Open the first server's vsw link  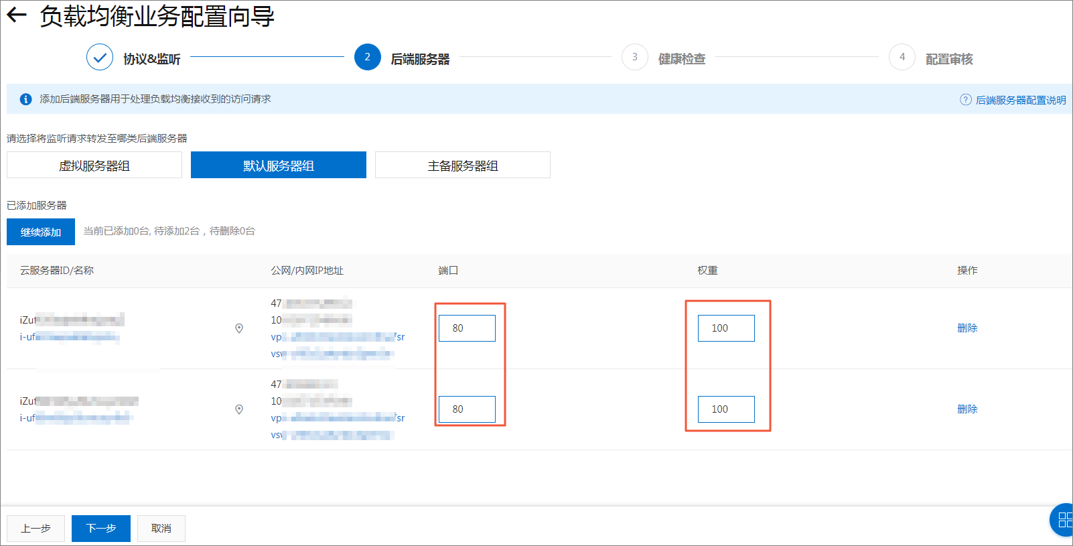332,354
